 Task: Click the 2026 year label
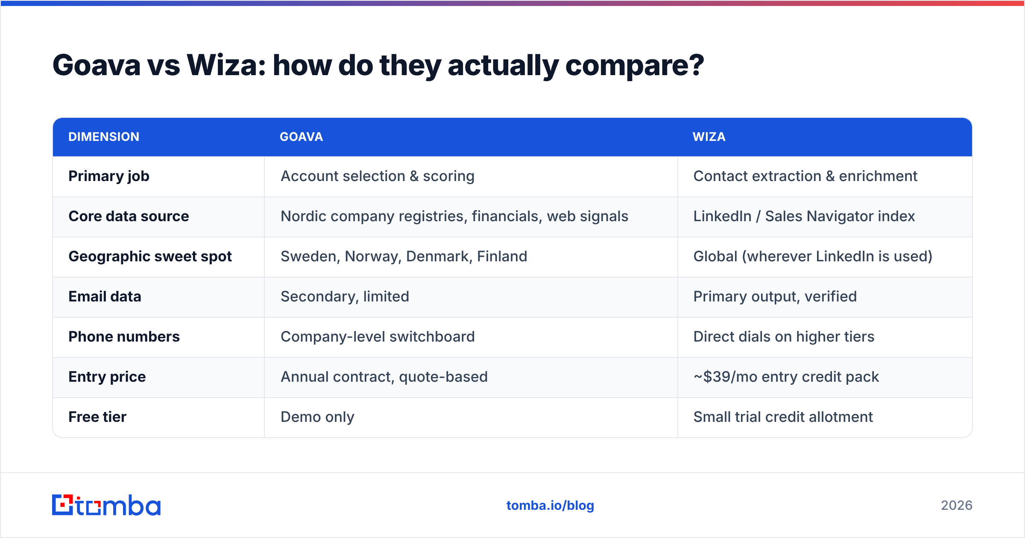(x=957, y=506)
